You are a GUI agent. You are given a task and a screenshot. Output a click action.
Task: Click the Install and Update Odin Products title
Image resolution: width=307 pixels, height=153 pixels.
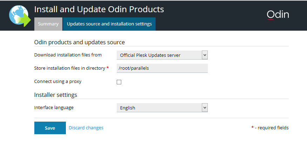[99, 9]
